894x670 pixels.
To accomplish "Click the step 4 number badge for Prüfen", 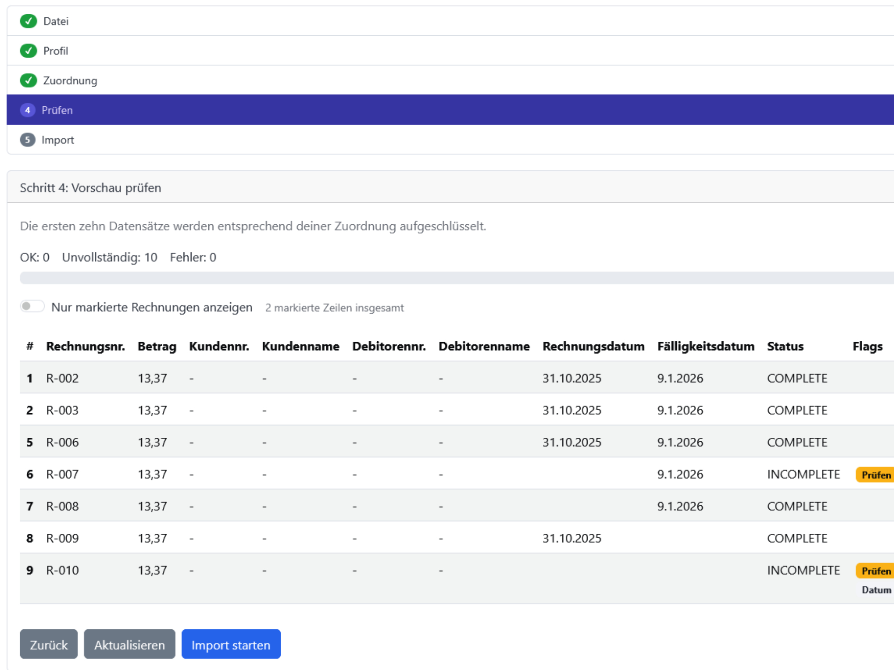I will pos(28,110).
